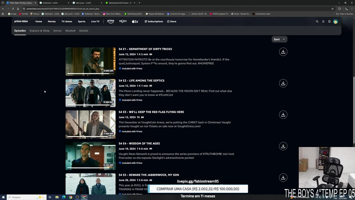Open Home in Prime Video navigation

(x=39, y=21)
